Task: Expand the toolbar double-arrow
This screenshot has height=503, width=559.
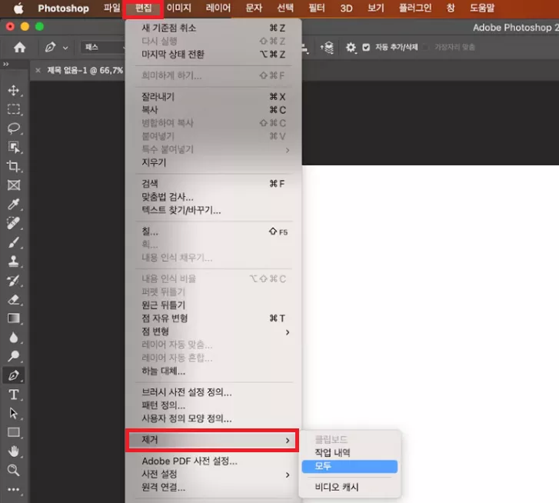Action: pyautogui.click(x=5, y=64)
